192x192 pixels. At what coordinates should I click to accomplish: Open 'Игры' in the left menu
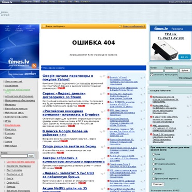coord(8,121)
